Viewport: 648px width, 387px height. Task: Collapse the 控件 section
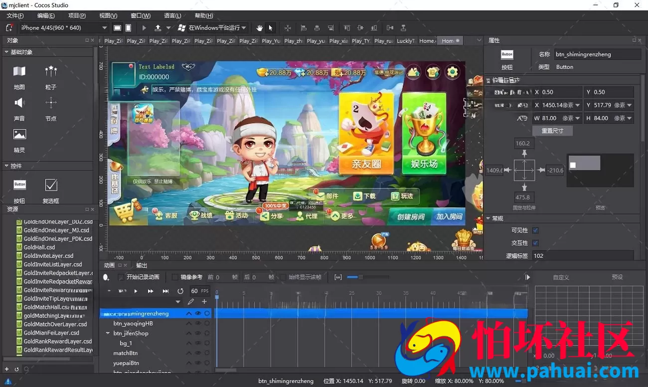point(6,166)
